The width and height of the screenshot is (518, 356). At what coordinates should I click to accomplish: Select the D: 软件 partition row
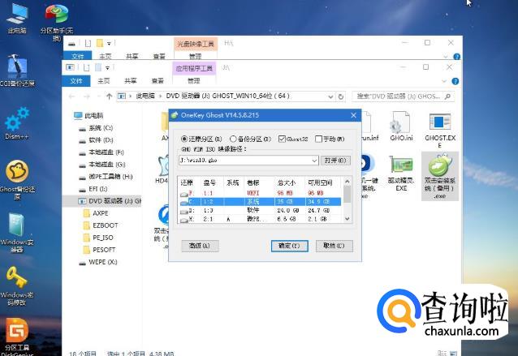pos(261,210)
